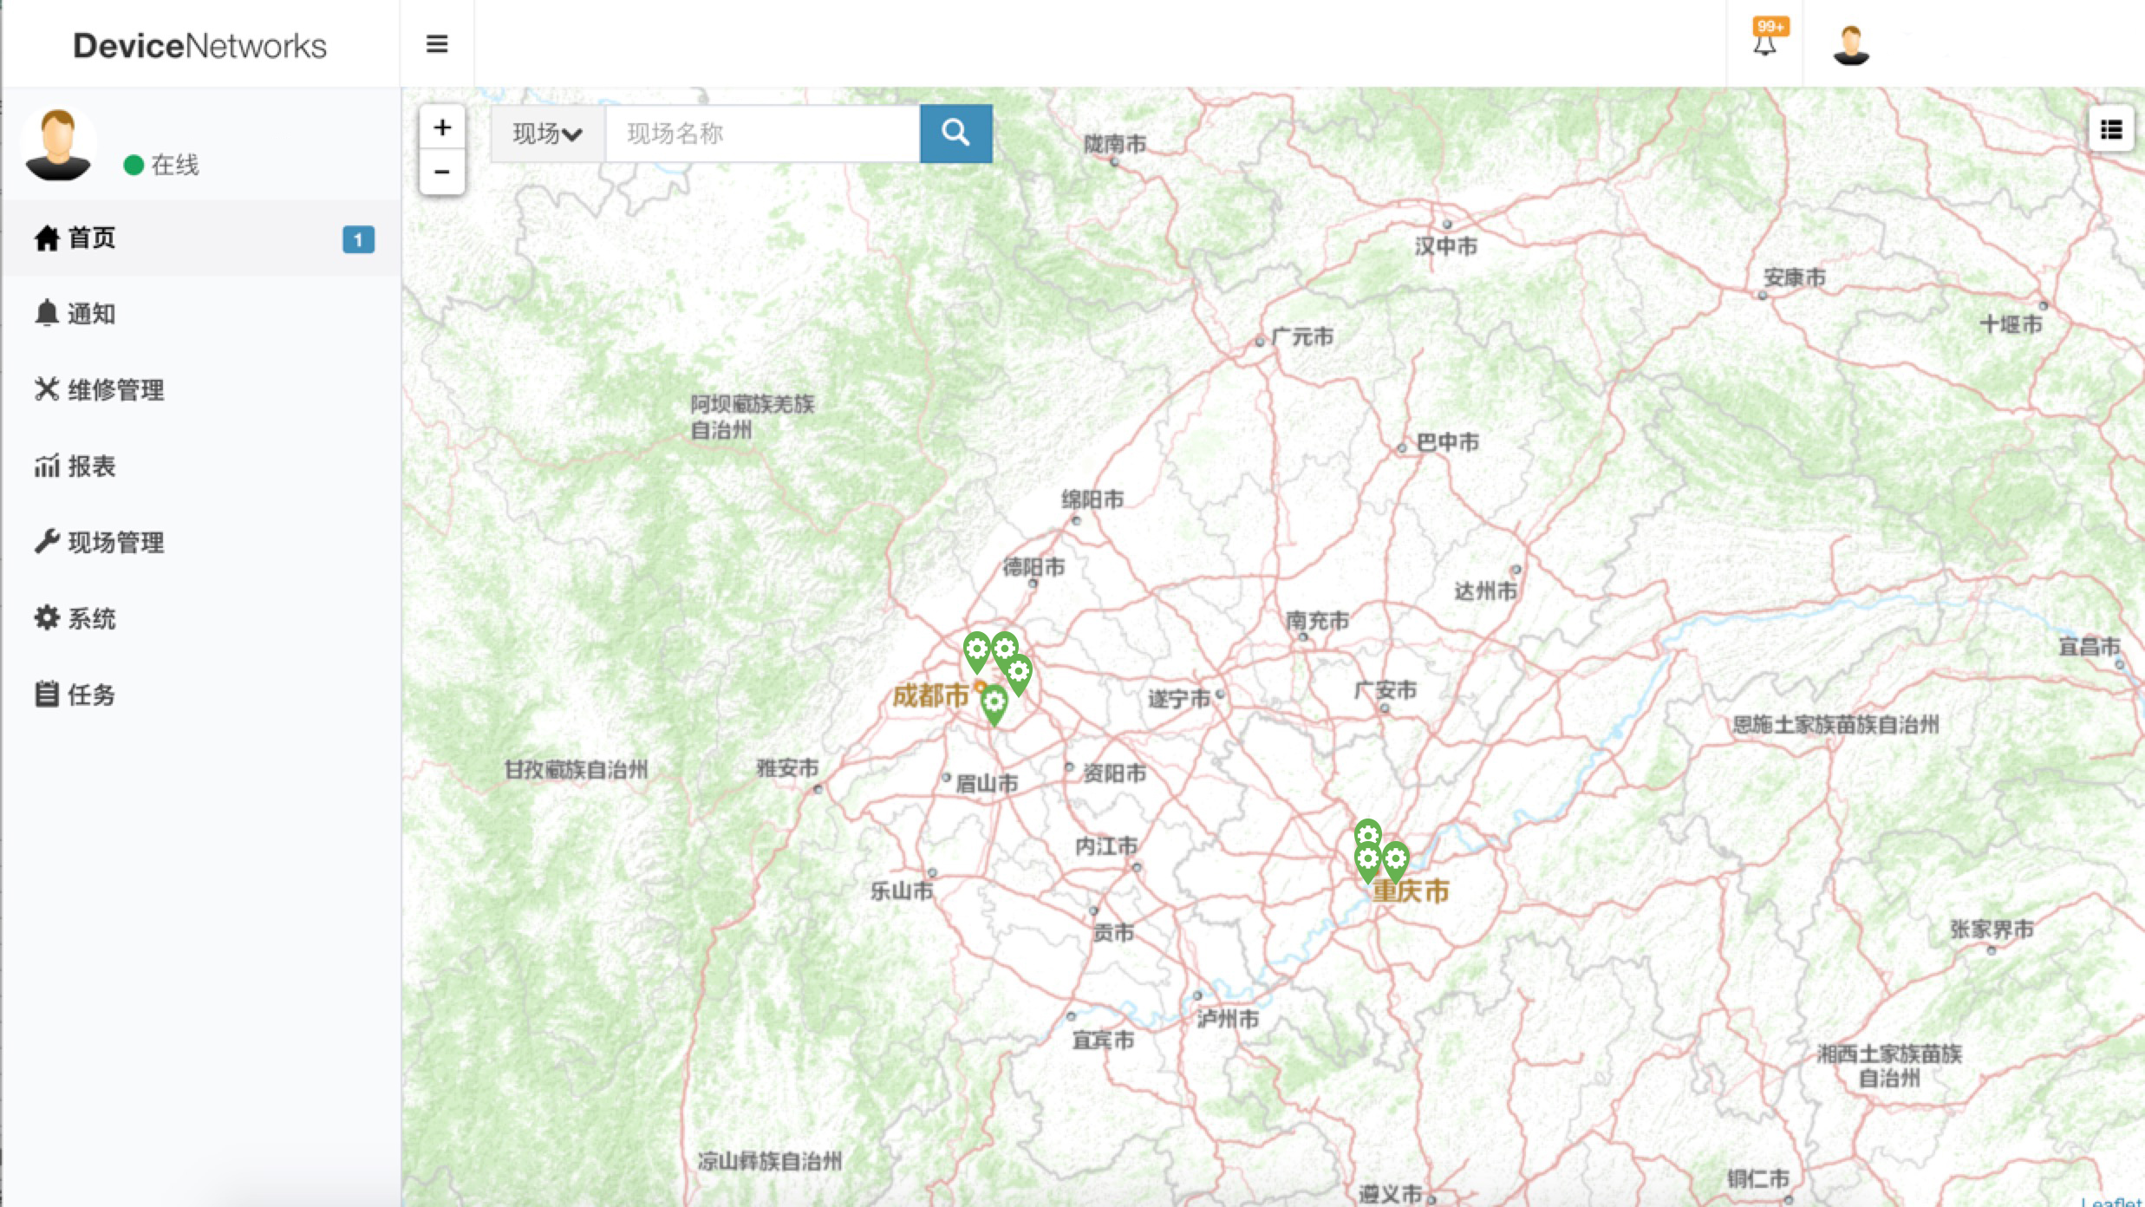Image resolution: width=2145 pixels, height=1207 pixels.
Task: Click the user avatar in top bar
Action: point(1850,45)
